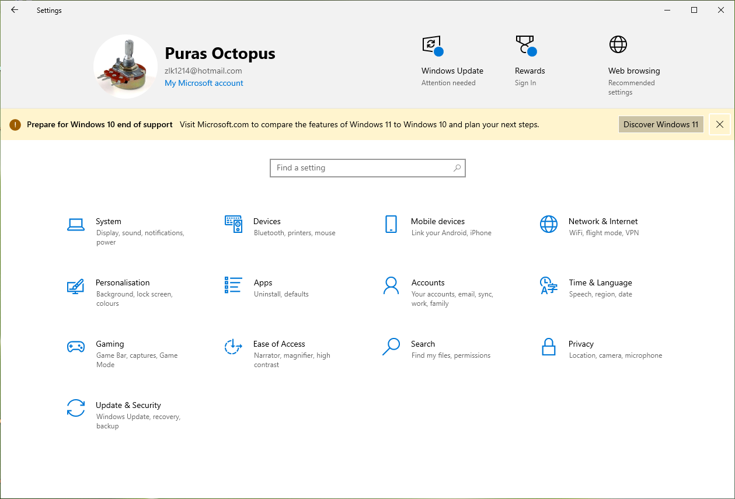Click the Accounts person icon
This screenshot has width=735, height=499.
[x=391, y=285]
